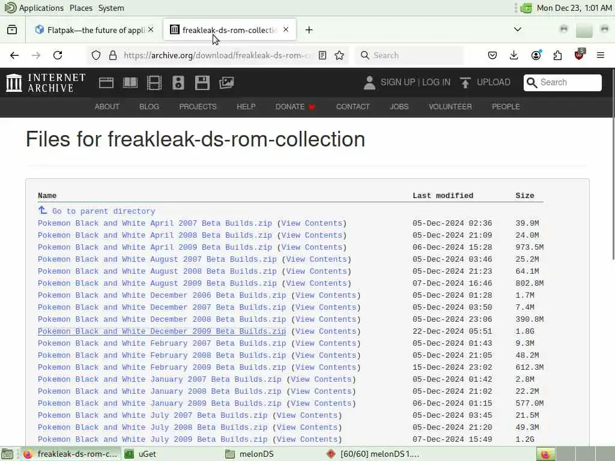Click the shield tracking protection icon
The height and width of the screenshot is (461, 615).
pyautogui.click(x=96, y=55)
